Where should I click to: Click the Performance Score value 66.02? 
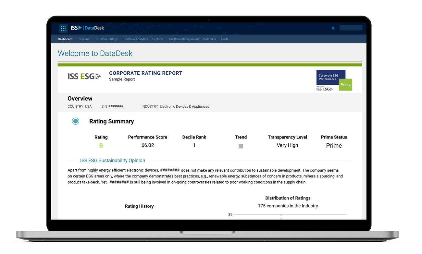[148, 145]
